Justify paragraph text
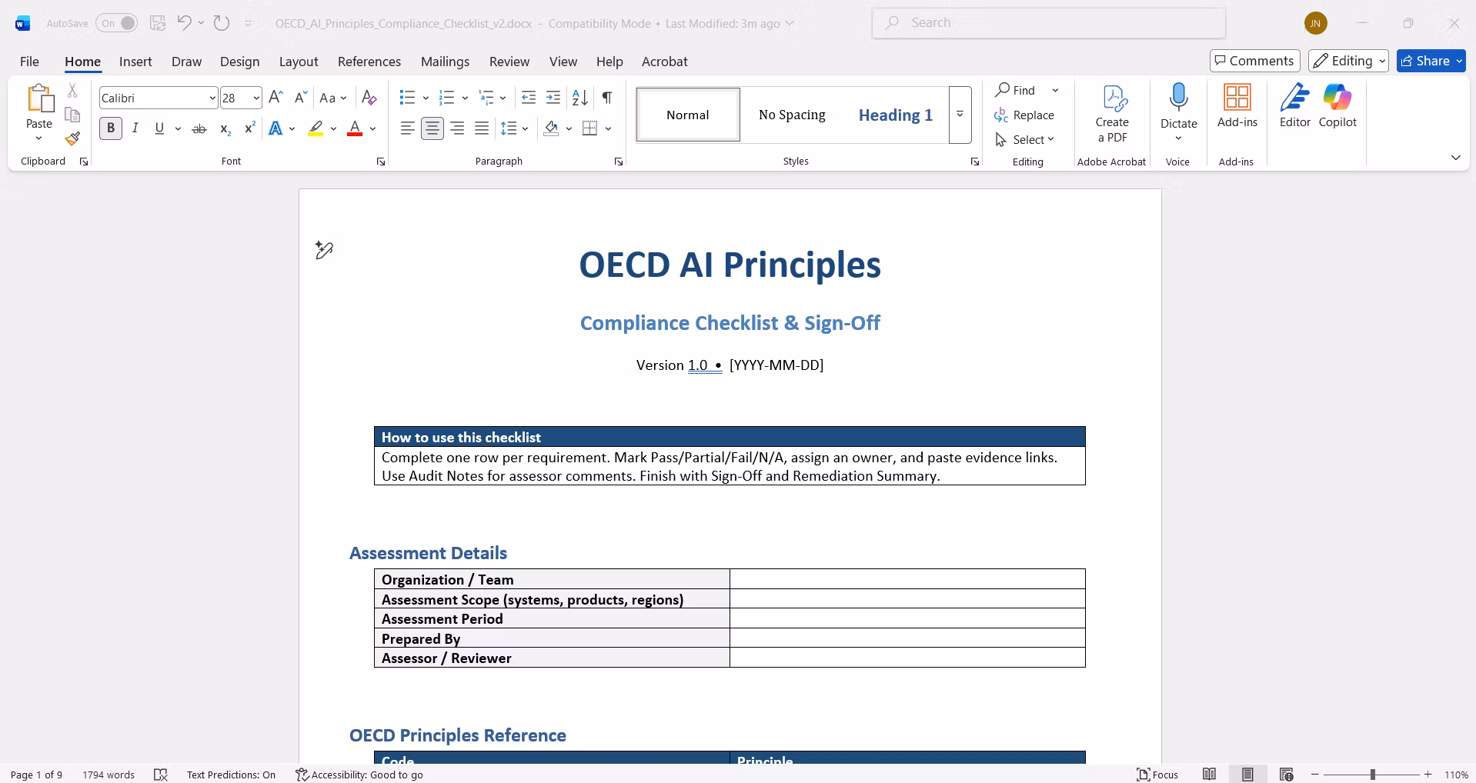Screen dimensions: 1476x783 tap(482, 128)
